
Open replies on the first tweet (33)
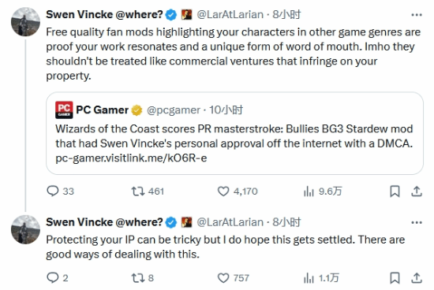tap(60, 191)
